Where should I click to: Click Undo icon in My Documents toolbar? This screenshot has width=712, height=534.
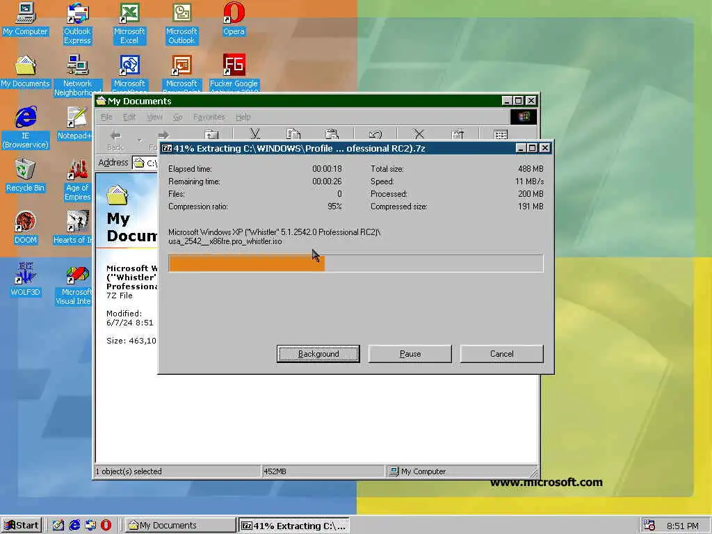375,134
